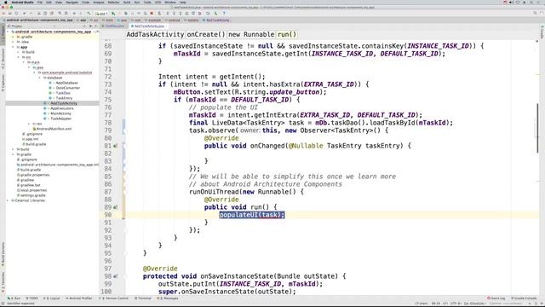This screenshot has width=545, height=307.
Task: Select local.properties in project tree
Action: pos(33,190)
